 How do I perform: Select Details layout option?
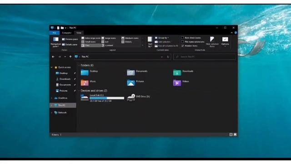126,42
